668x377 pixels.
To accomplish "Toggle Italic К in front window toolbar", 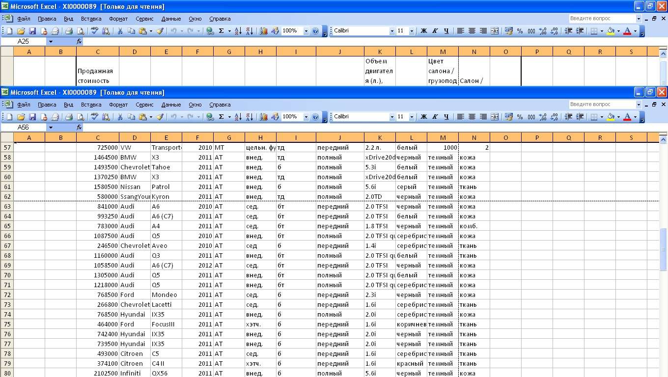I will pyautogui.click(x=435, y=117).
